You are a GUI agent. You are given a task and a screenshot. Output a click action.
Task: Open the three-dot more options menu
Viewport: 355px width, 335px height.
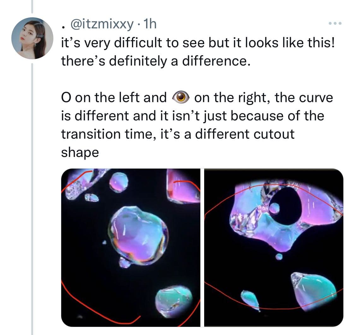click(335, 23)
